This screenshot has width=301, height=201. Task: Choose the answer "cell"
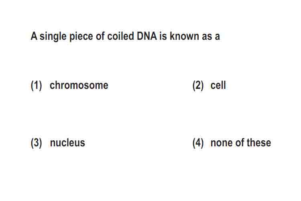(x=218, y=85)
